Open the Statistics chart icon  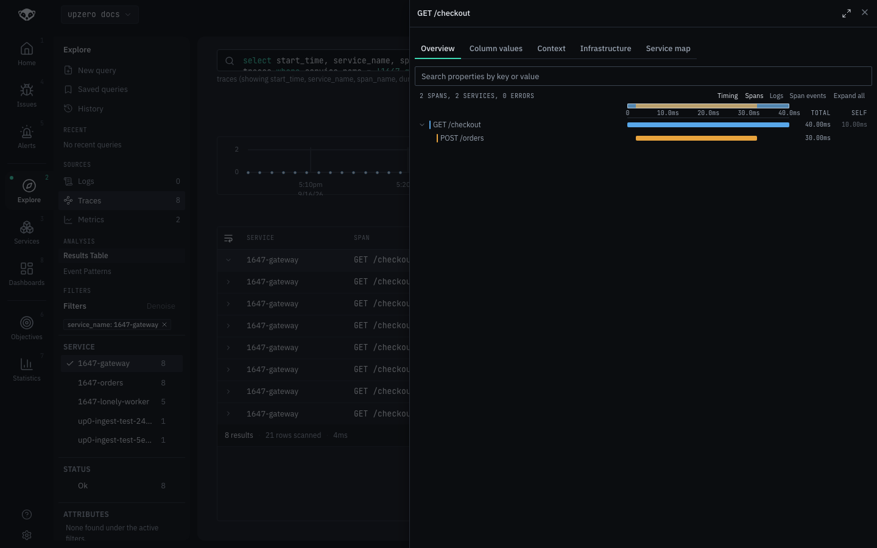pyautogui.click(x=27, y=364)
